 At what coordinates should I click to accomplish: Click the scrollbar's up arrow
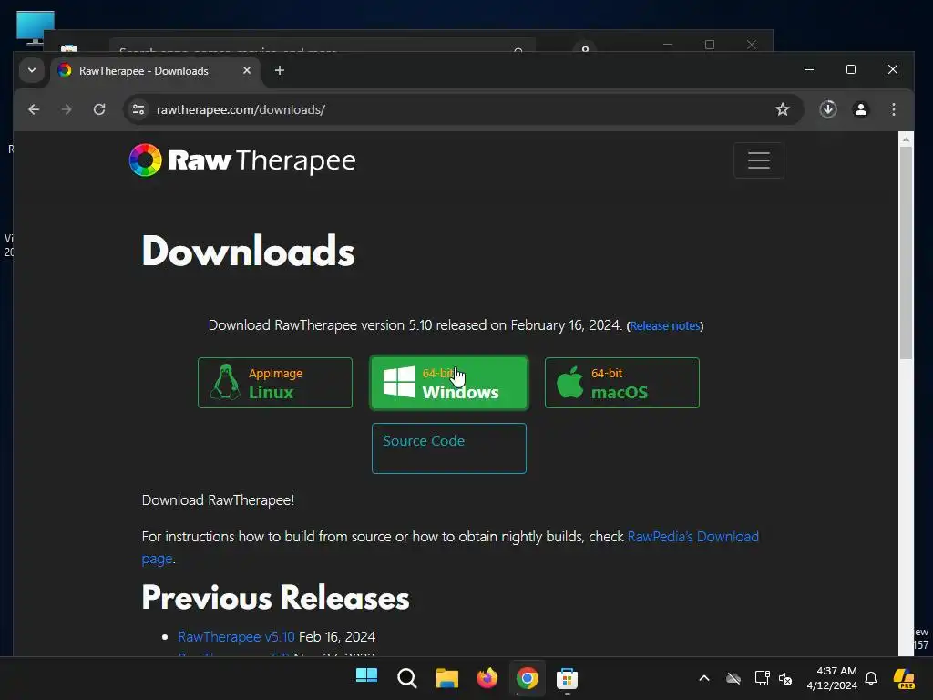pos(906,139)
